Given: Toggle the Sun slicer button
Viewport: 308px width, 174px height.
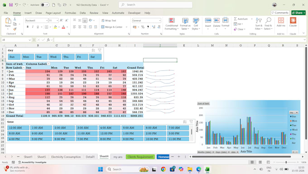Looking at the screenshot, I should pyautogui.click(x=14, y=57).
